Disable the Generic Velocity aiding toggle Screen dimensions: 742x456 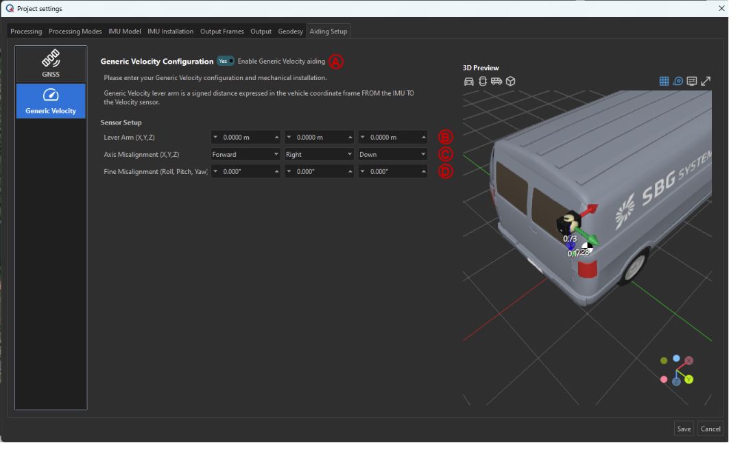(x=226, y=61)
